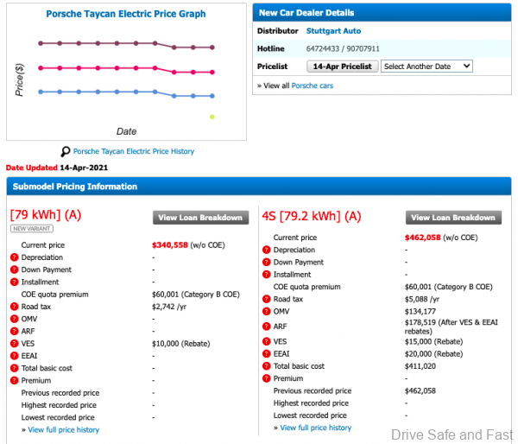518x444 pixels.
Task: Click help icon beside Total basic cost for 4S variant
Action: 266,366
